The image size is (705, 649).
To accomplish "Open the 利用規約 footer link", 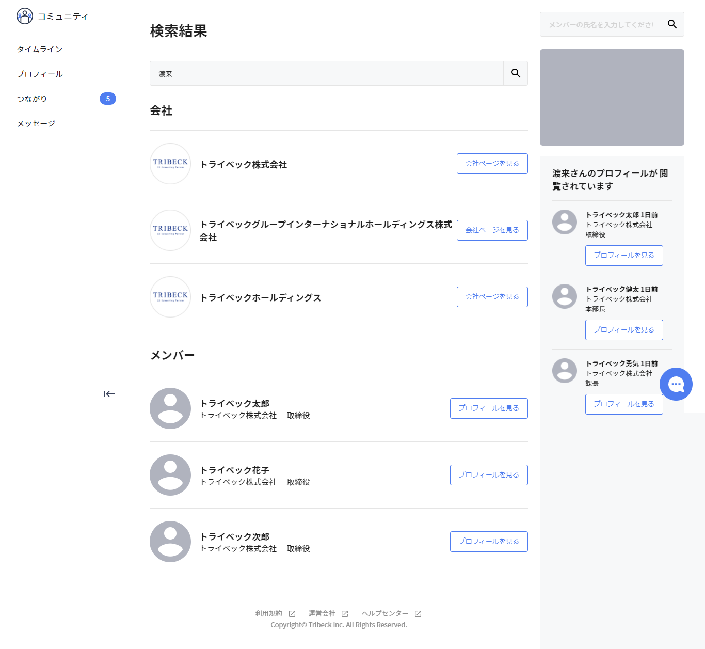I will tap(269, 614).
